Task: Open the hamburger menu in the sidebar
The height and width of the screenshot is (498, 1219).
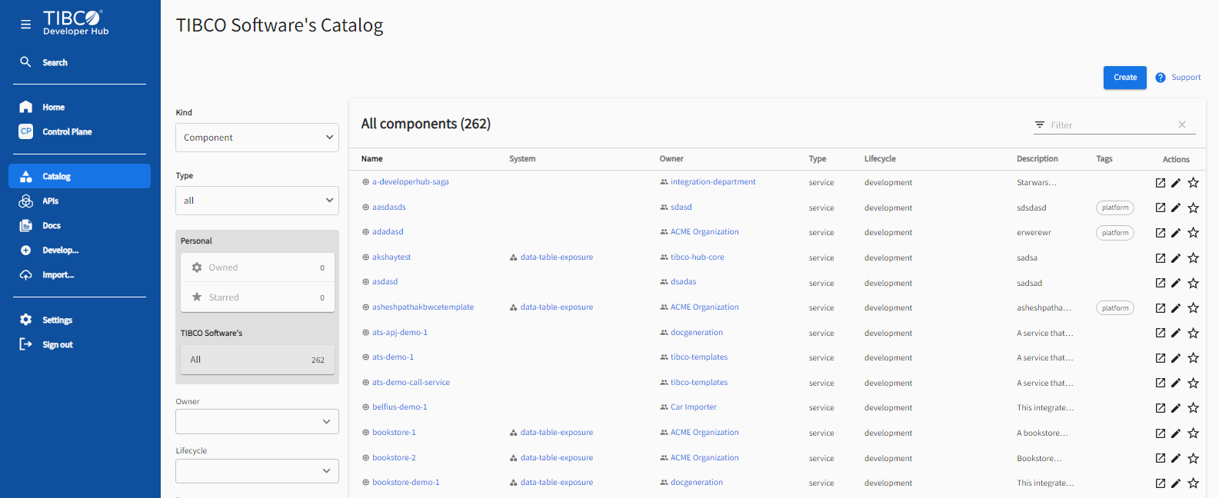Action: [25, 25]
